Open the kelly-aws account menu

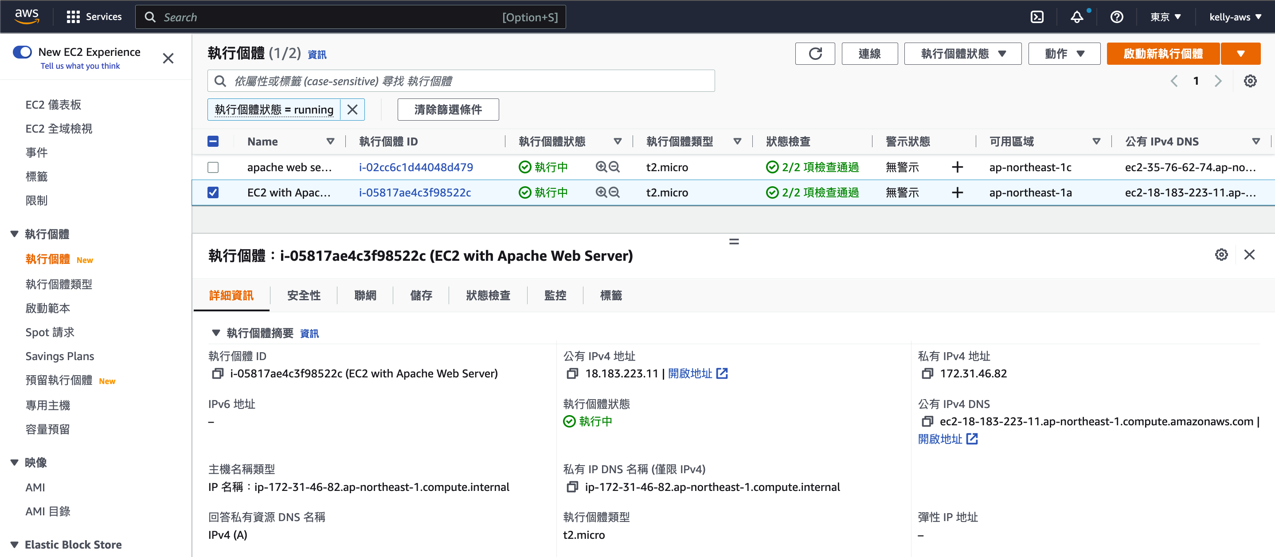[1236, 17]
